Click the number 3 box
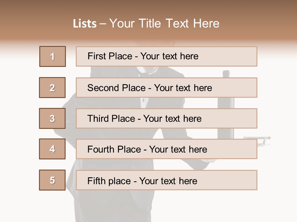297x222 pixels. [x=52, y=118]
